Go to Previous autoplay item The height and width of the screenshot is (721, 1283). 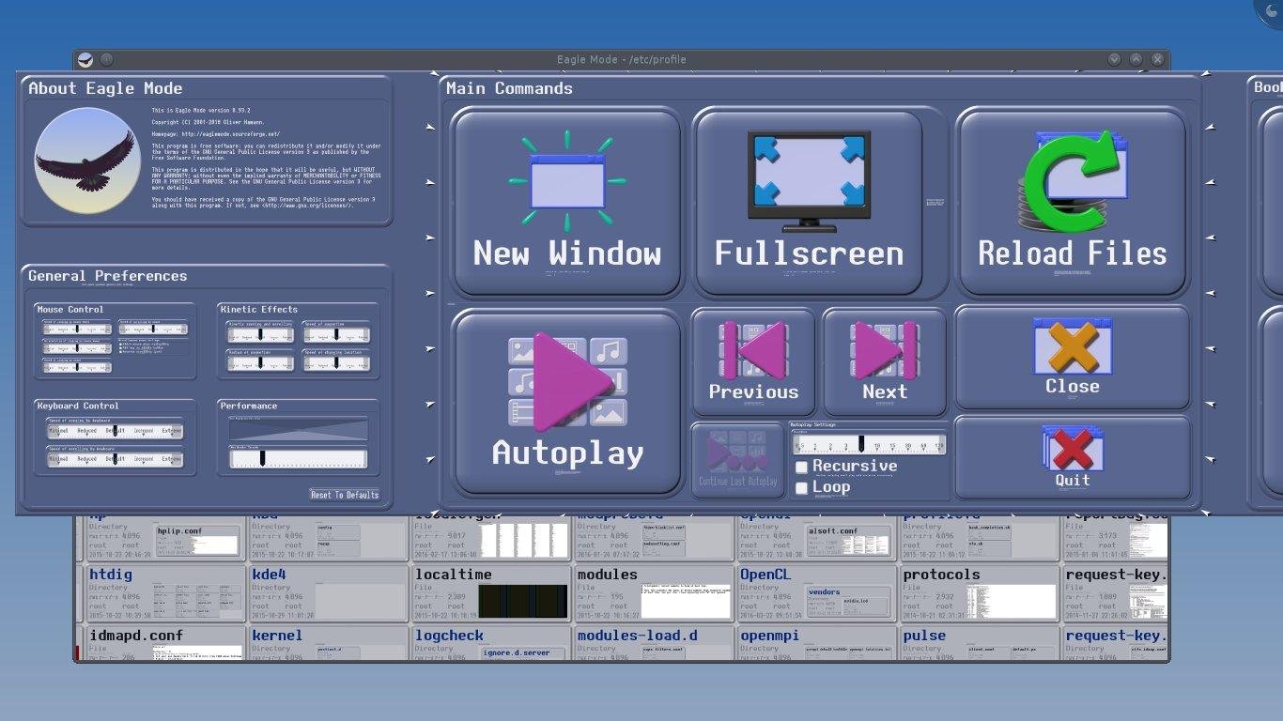753,362
